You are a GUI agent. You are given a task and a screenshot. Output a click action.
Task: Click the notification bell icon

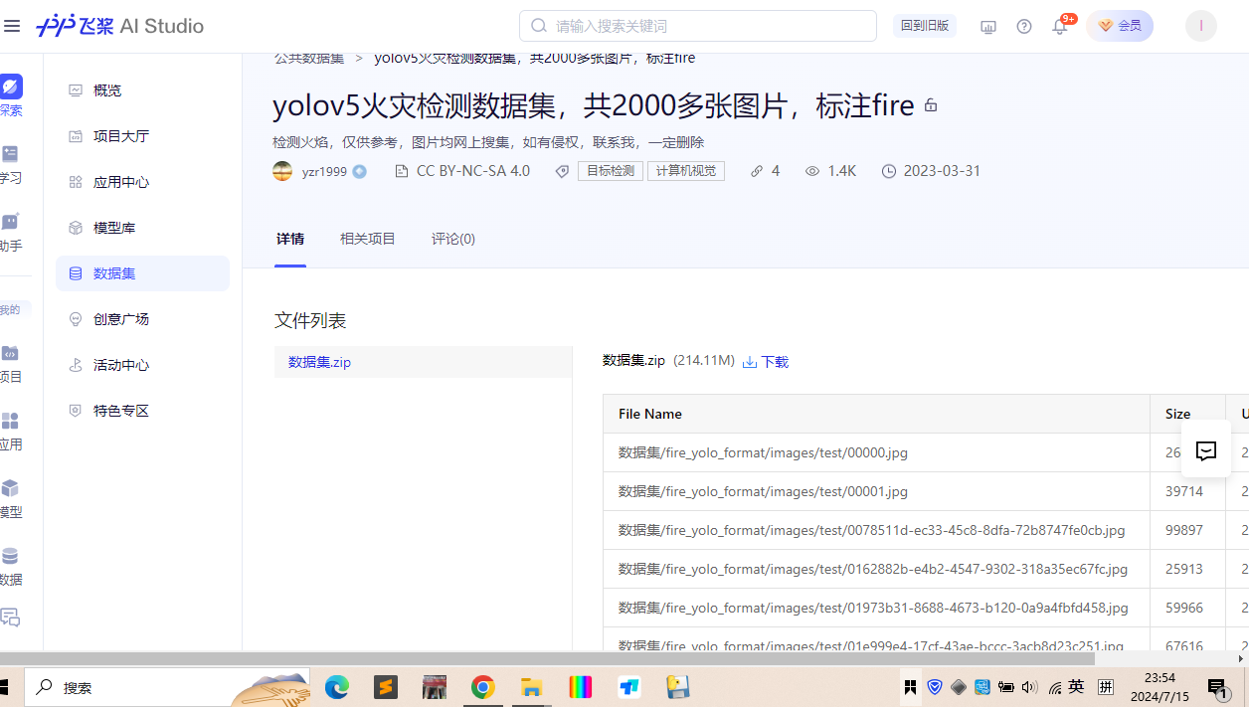coord(1059,27)
